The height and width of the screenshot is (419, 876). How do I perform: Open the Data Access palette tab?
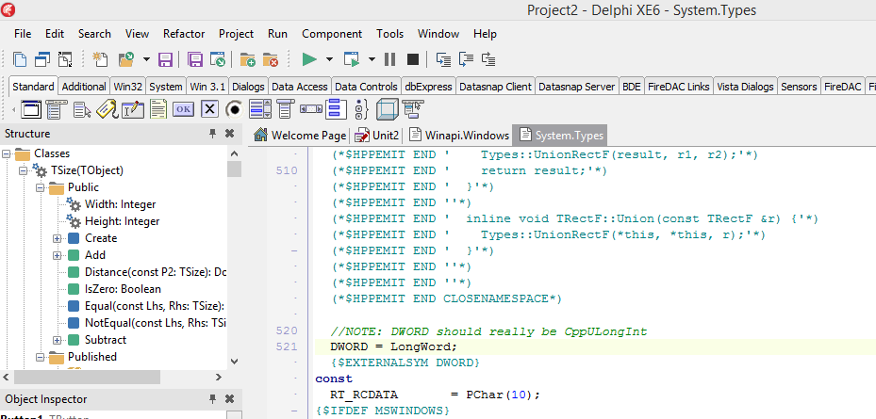[x=299, y=87]
